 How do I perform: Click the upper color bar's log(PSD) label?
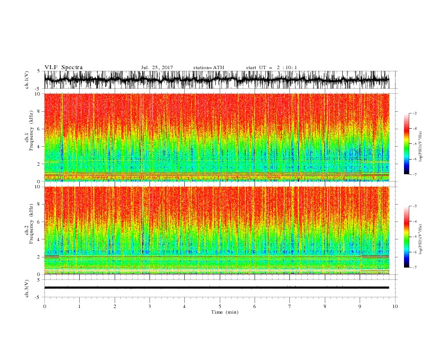[421, 147]
